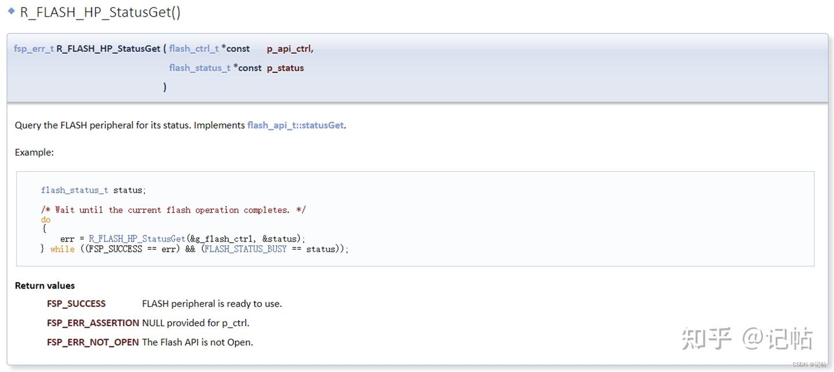Click the Return values heading
The height and width of the screenshot is (372, 834).
pos(45,286)
